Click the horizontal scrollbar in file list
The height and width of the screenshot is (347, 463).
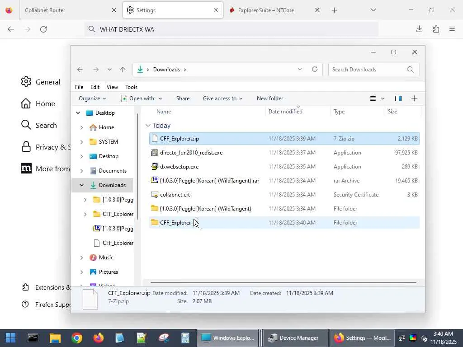283,282
